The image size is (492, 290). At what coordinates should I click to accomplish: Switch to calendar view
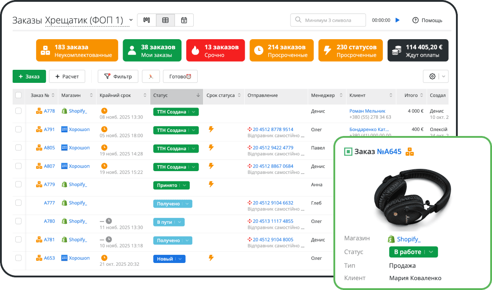(x=184, y=20)
